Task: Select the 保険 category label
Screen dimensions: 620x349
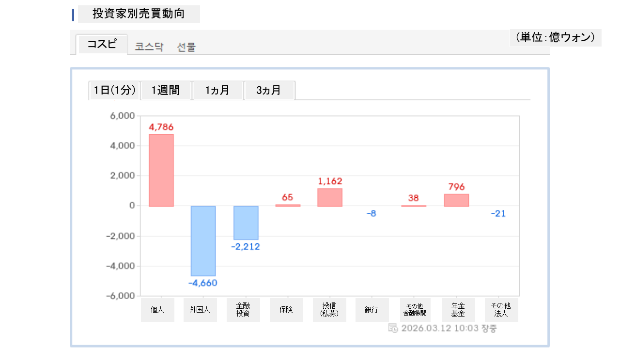Action: point(286,310)
